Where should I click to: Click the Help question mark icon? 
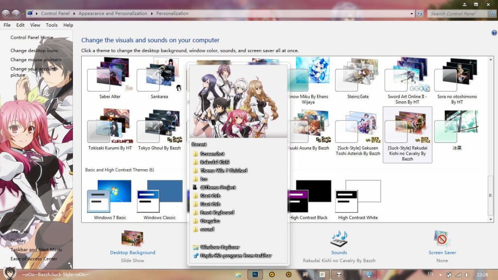click(495, 33)
